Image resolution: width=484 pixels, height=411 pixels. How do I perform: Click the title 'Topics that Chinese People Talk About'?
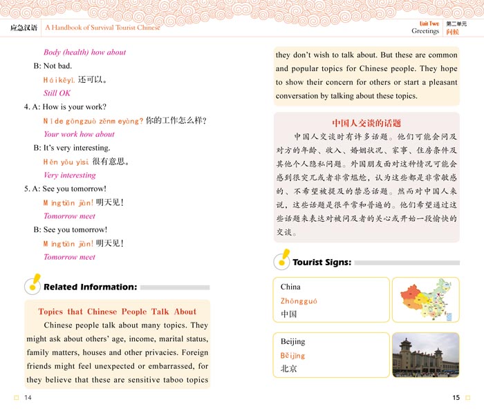118,312
